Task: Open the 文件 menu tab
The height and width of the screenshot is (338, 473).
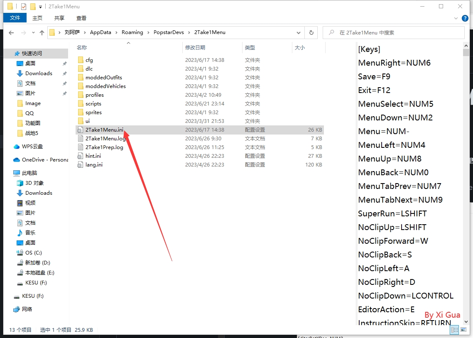Action: (x=15, y=18)
